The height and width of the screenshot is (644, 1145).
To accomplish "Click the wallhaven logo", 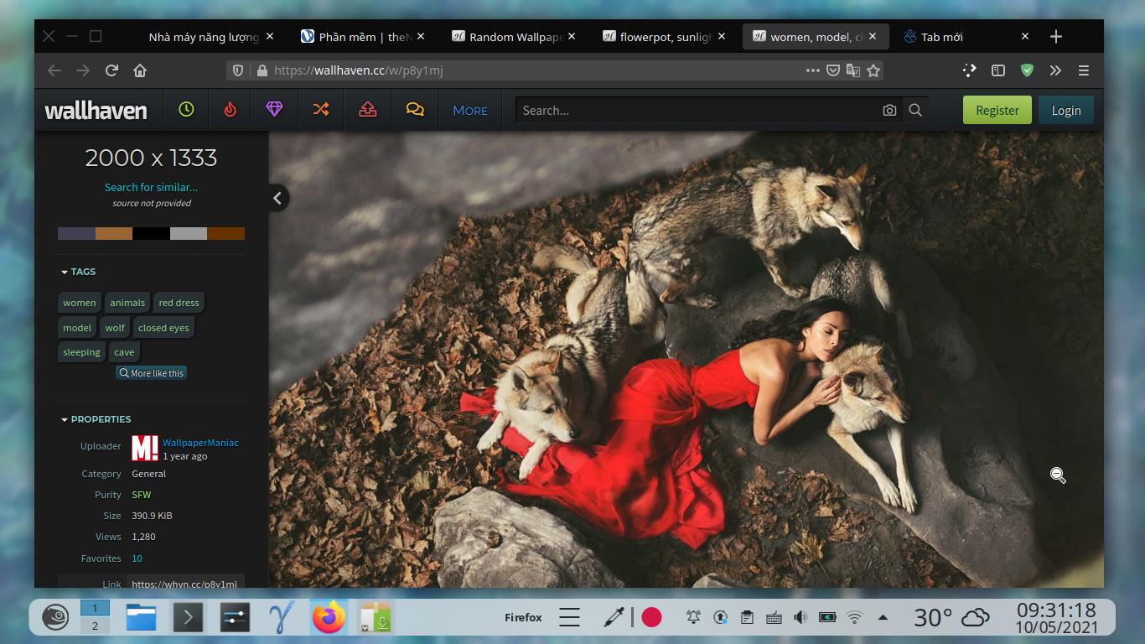I will (x=96, y=110).
